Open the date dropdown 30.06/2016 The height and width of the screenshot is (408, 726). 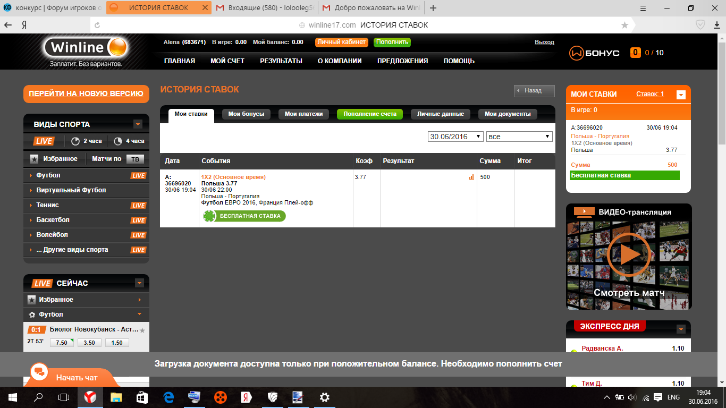click(x=455, y=137)
